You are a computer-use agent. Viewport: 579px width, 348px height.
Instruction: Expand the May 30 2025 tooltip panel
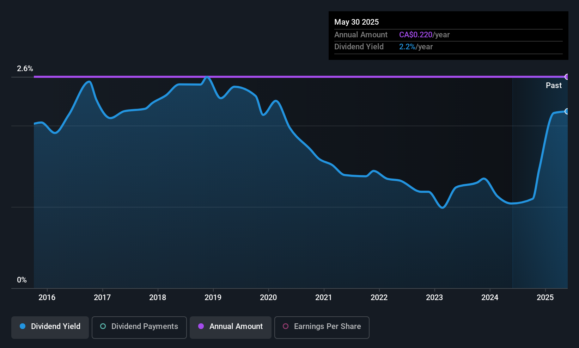[x=448, y=35]
